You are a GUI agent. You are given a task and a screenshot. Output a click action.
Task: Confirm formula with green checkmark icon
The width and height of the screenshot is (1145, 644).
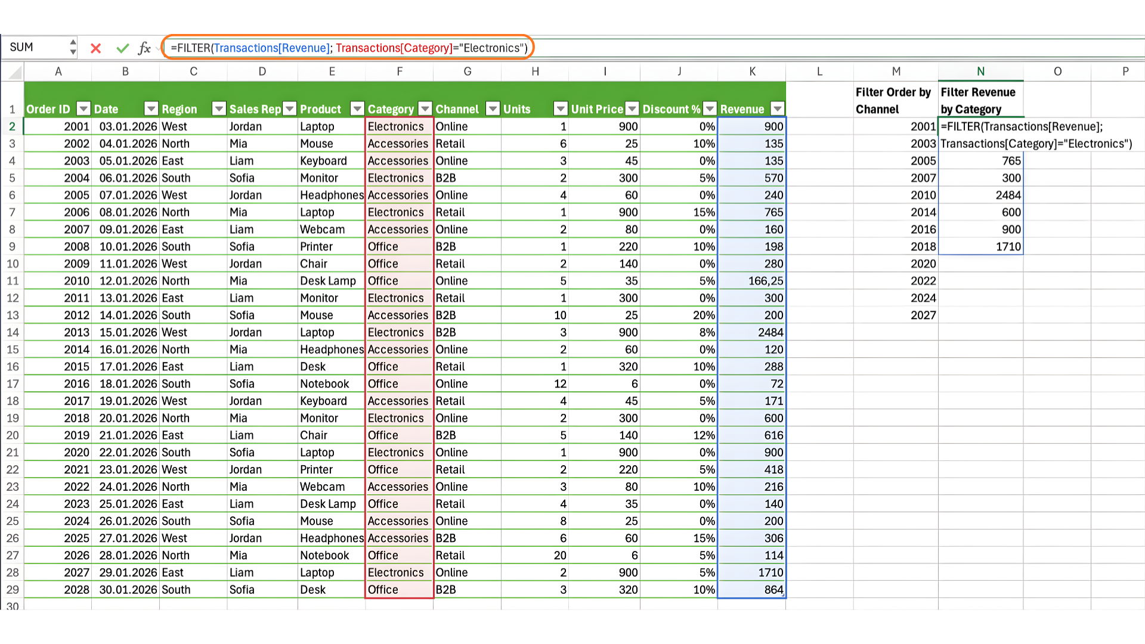tap(123, 48)
